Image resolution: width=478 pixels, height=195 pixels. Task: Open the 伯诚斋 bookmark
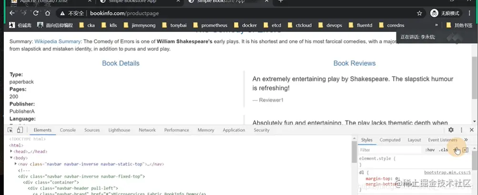point(20,25)
